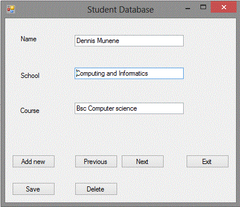Click the Name label

coord(29,39)
